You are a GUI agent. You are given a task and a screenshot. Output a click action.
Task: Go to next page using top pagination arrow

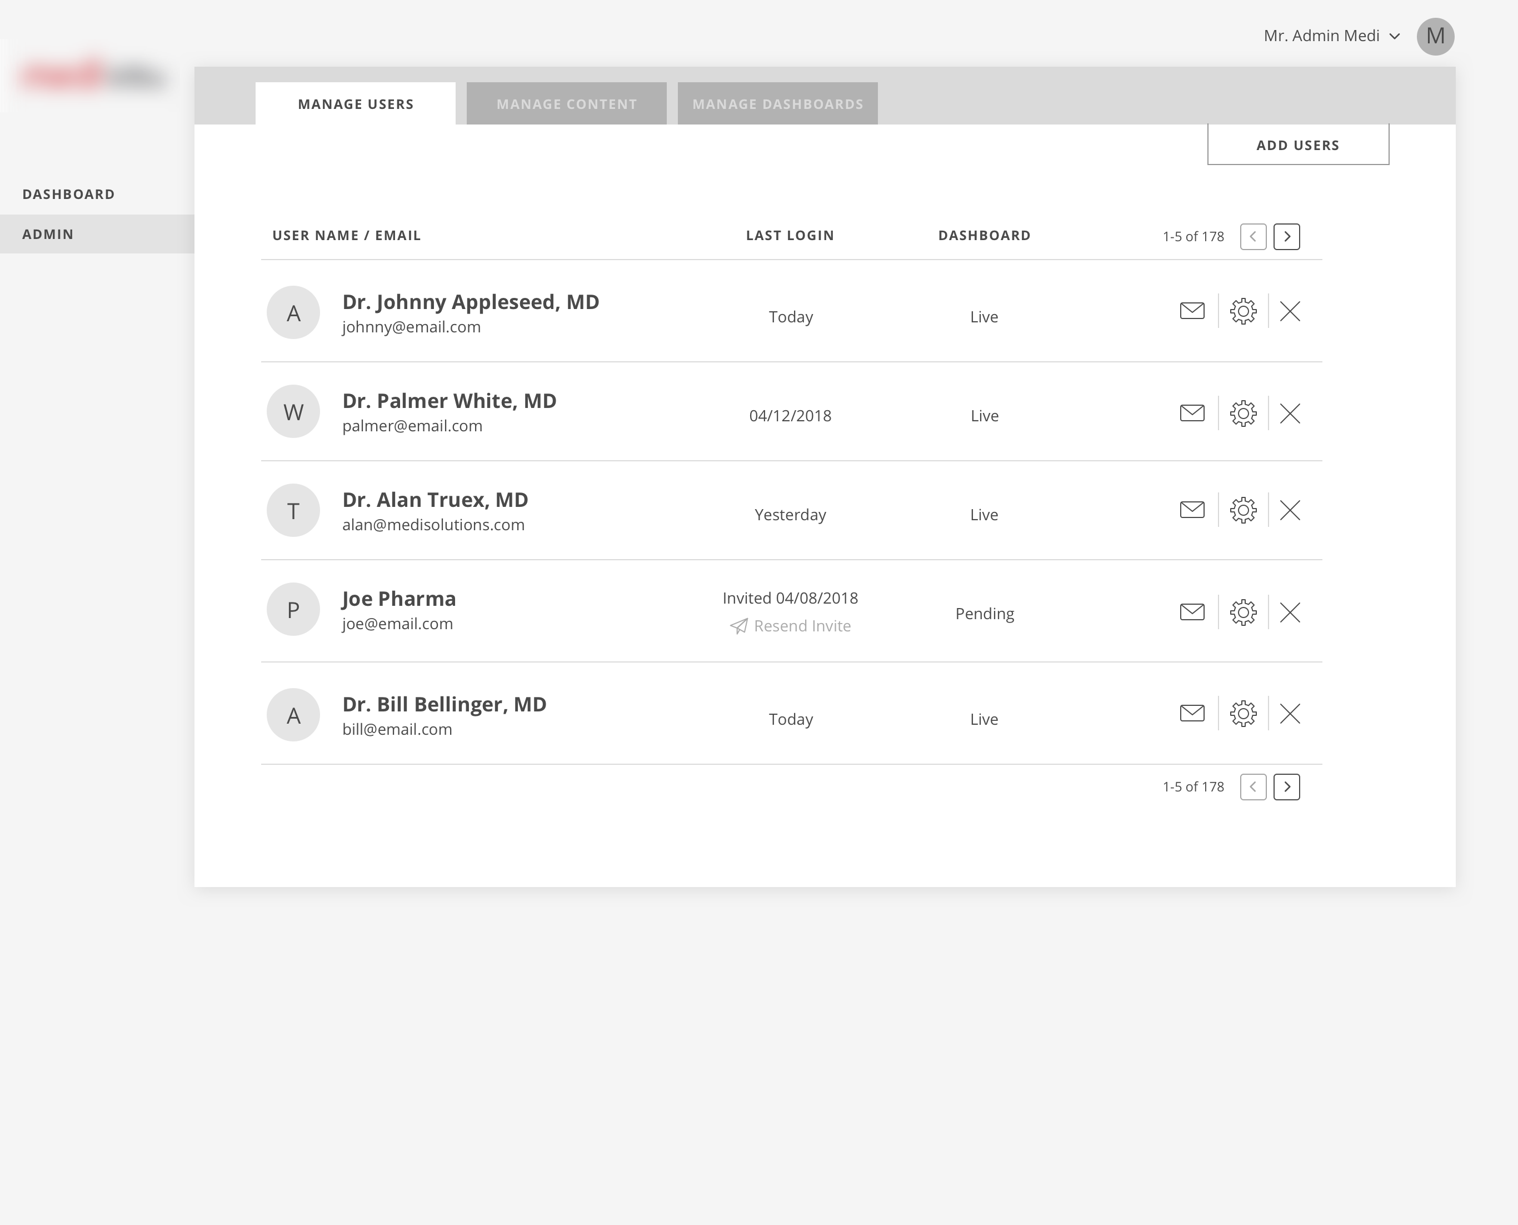pyautogui.click(x=1287, y=236)
